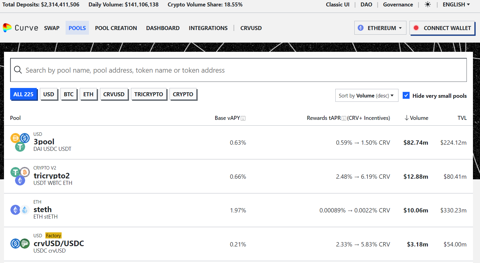
Task: Sort by Rewards tAPR column header
Action: 348,118
